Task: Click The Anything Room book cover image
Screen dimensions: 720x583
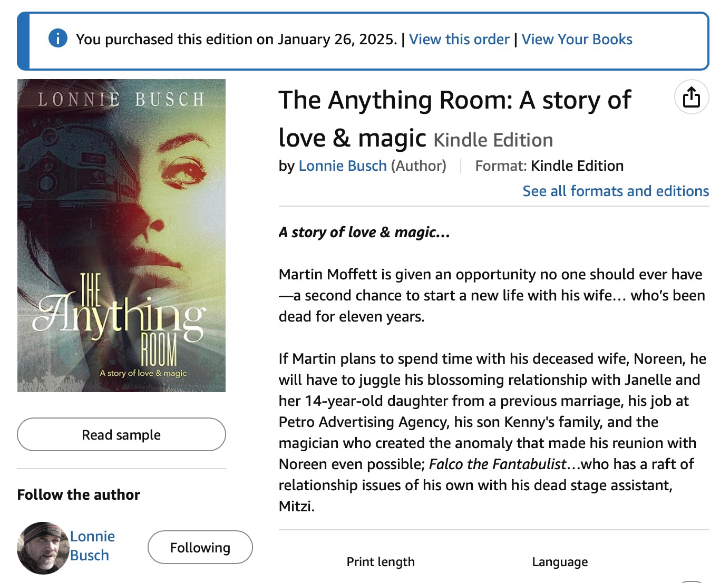Action: point(121,236)
